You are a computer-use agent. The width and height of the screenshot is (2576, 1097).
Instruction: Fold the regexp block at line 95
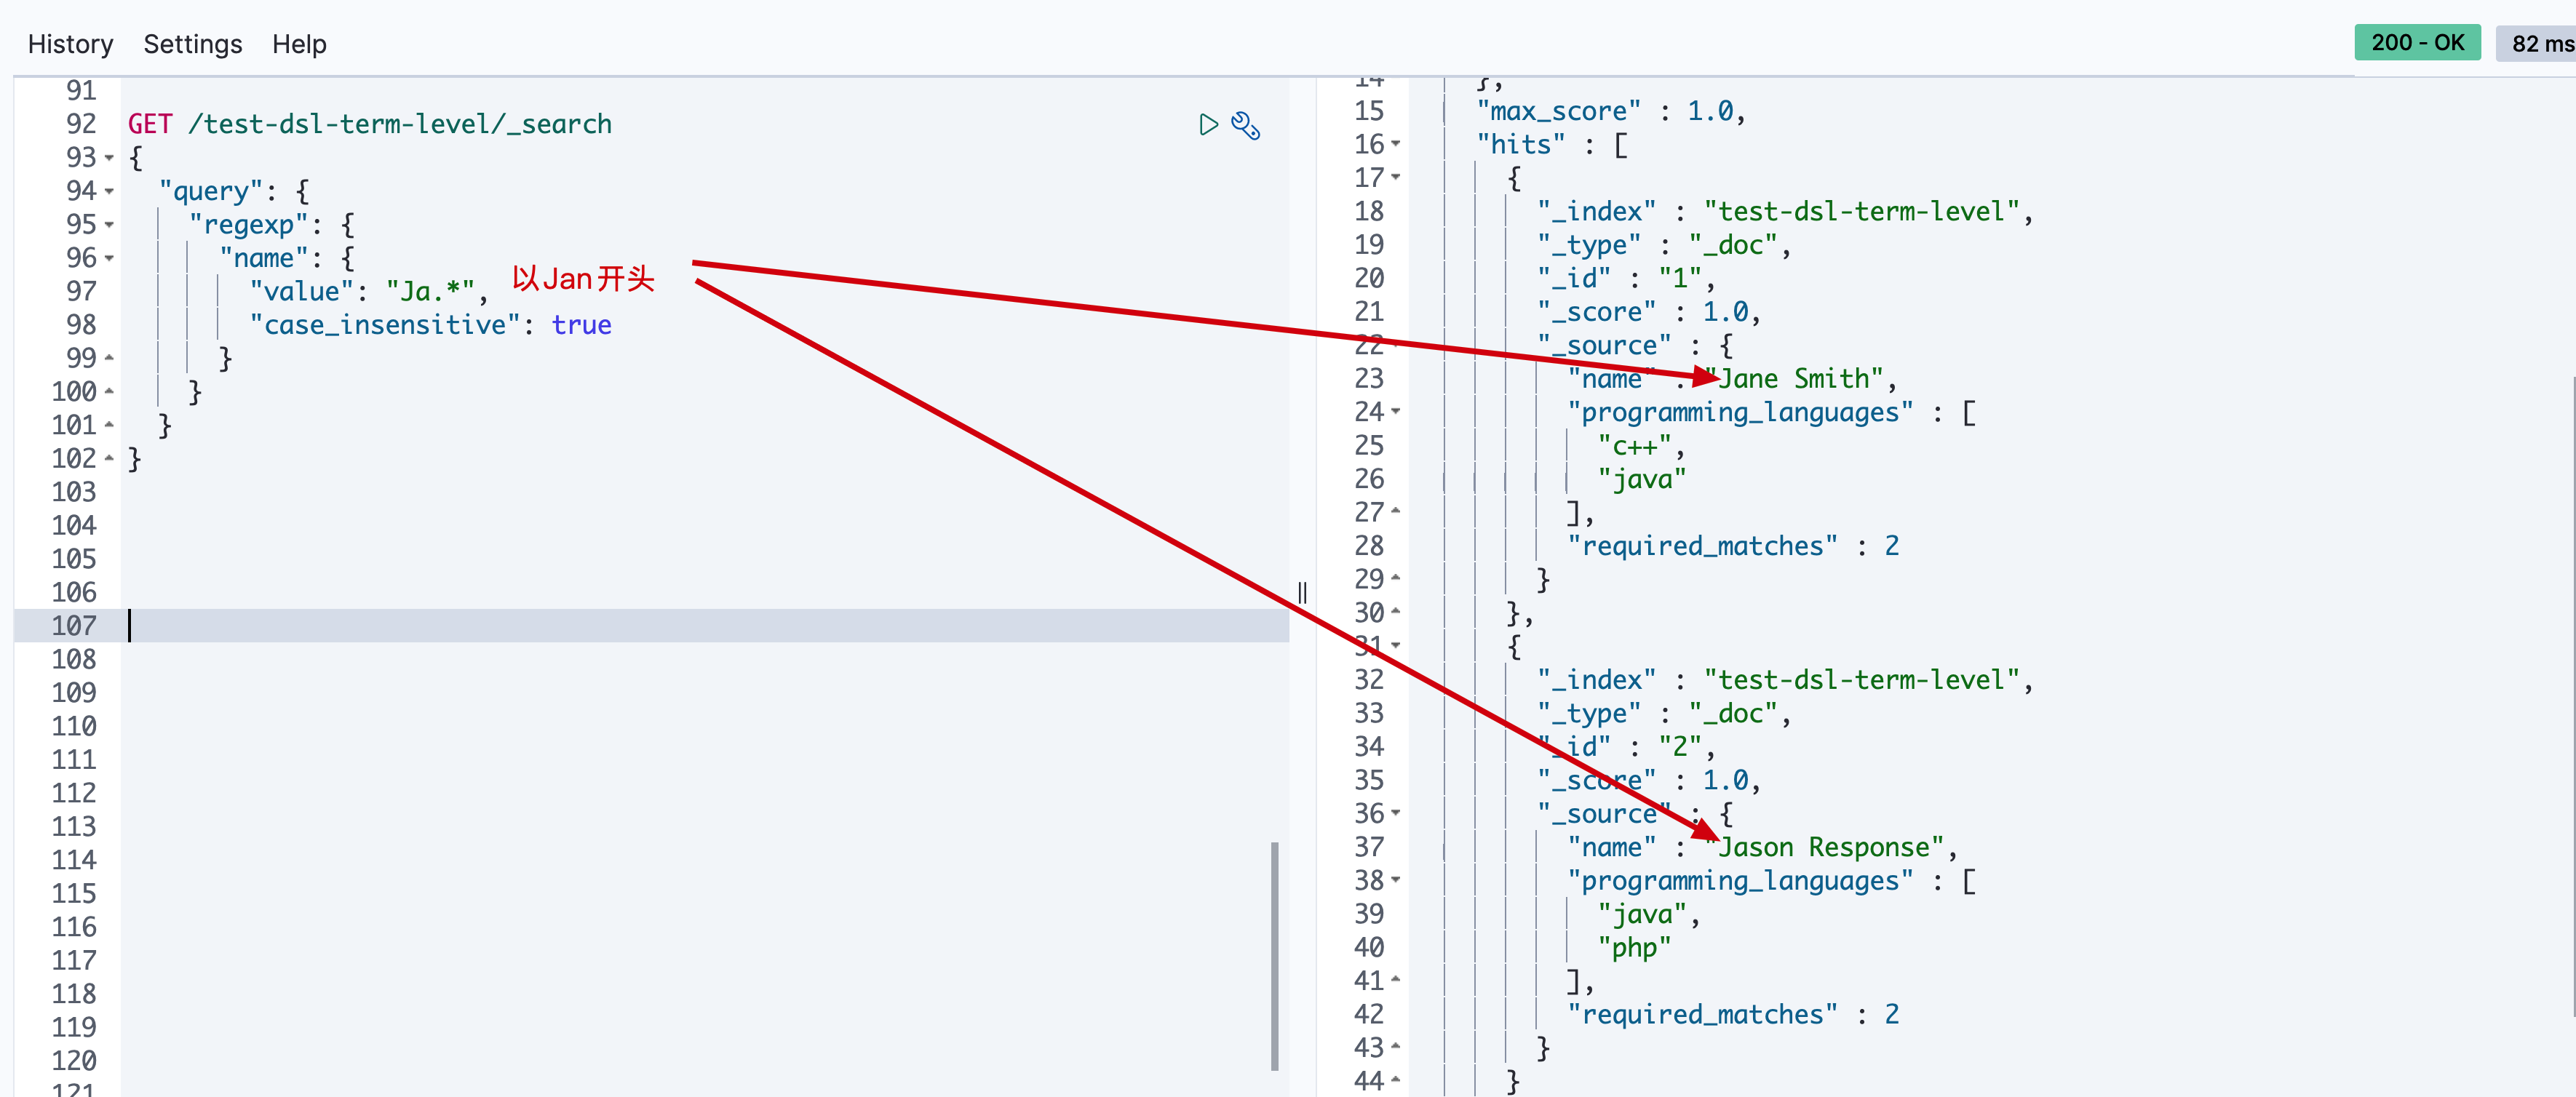pyautogui.click(x=109, y=225)
